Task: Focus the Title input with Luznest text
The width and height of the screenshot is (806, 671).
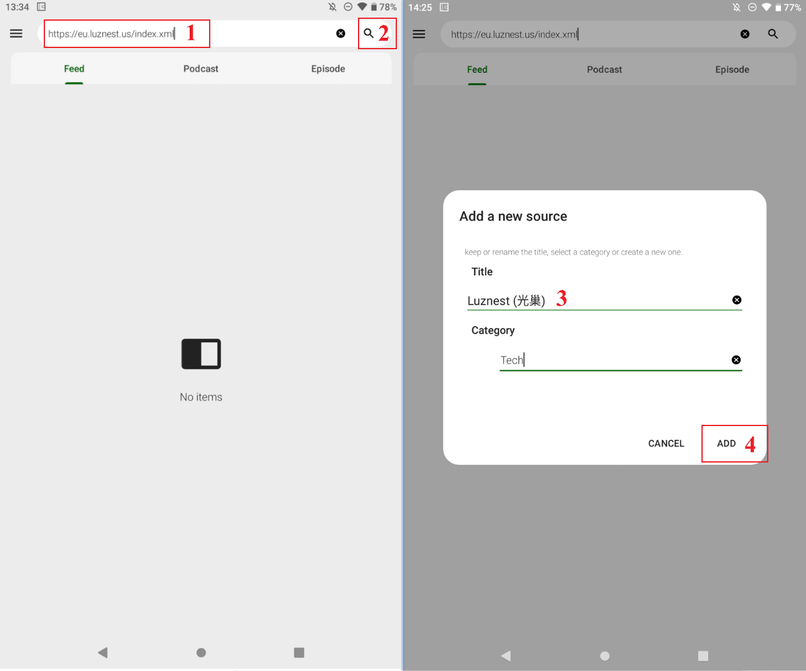Action: point(596,301)
